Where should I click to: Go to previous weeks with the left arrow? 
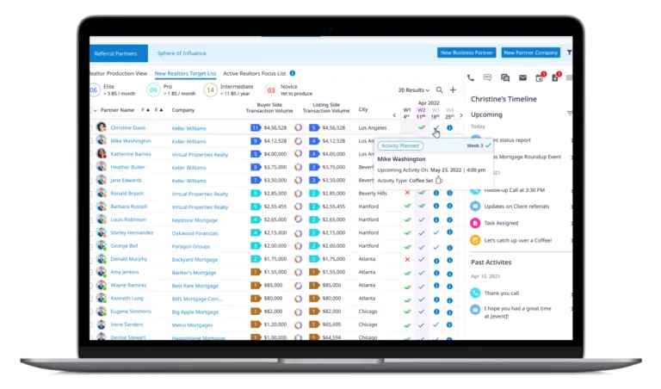394,115
